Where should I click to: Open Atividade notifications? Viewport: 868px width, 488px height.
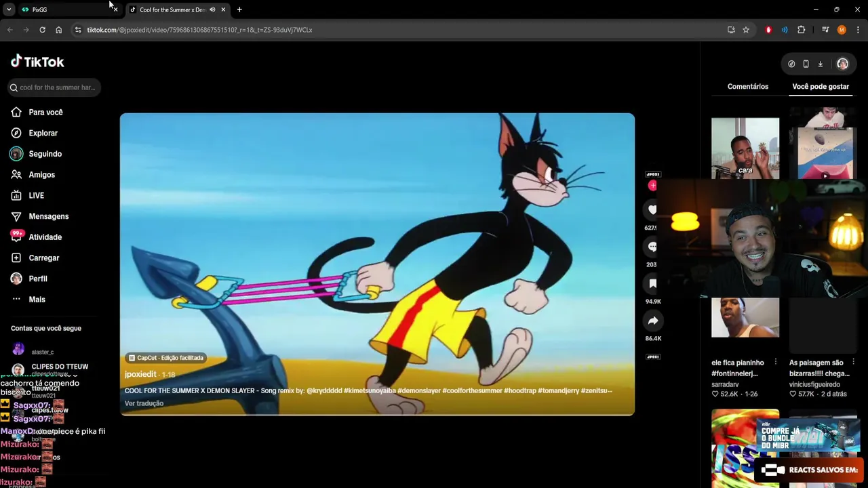click(37, 237)
